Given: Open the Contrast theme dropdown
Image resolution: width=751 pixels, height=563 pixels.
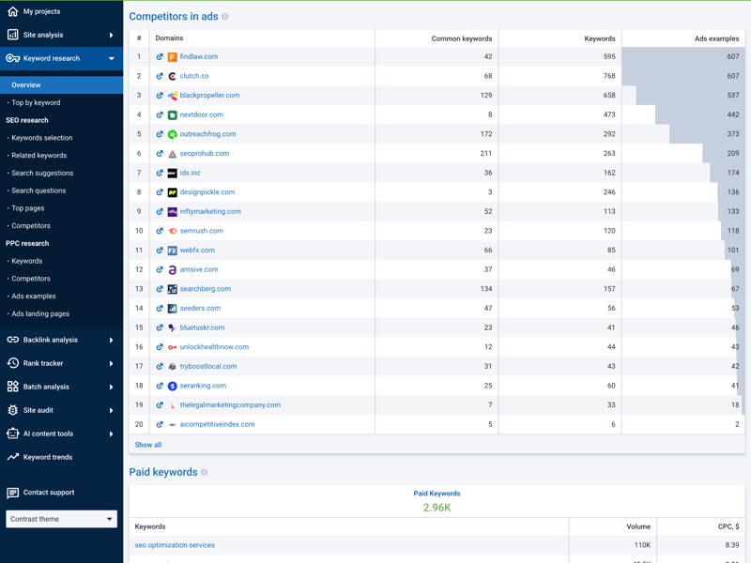Looking at the screenshot, I should point(61,519).
